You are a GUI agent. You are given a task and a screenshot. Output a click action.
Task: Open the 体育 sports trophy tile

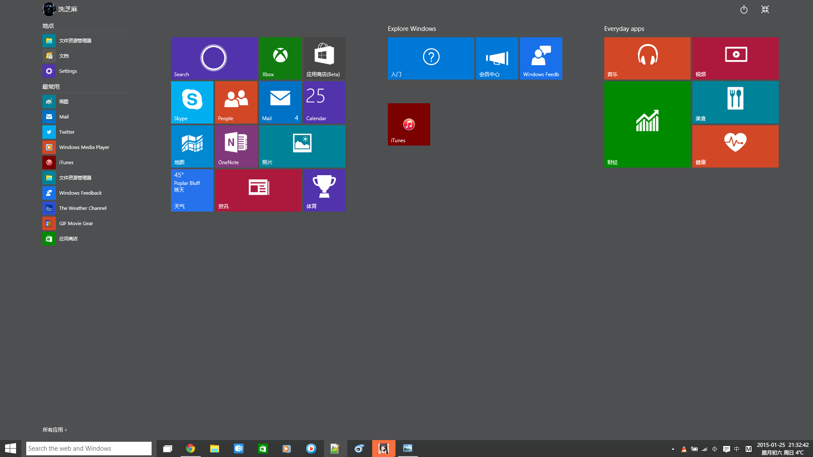click(x=324, y=190)
